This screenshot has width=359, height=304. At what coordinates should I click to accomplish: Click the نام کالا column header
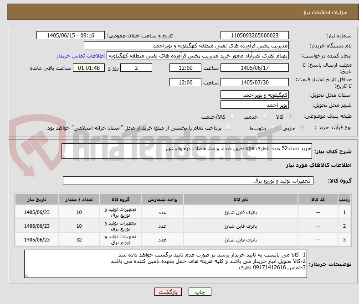(x=241, y=199)
